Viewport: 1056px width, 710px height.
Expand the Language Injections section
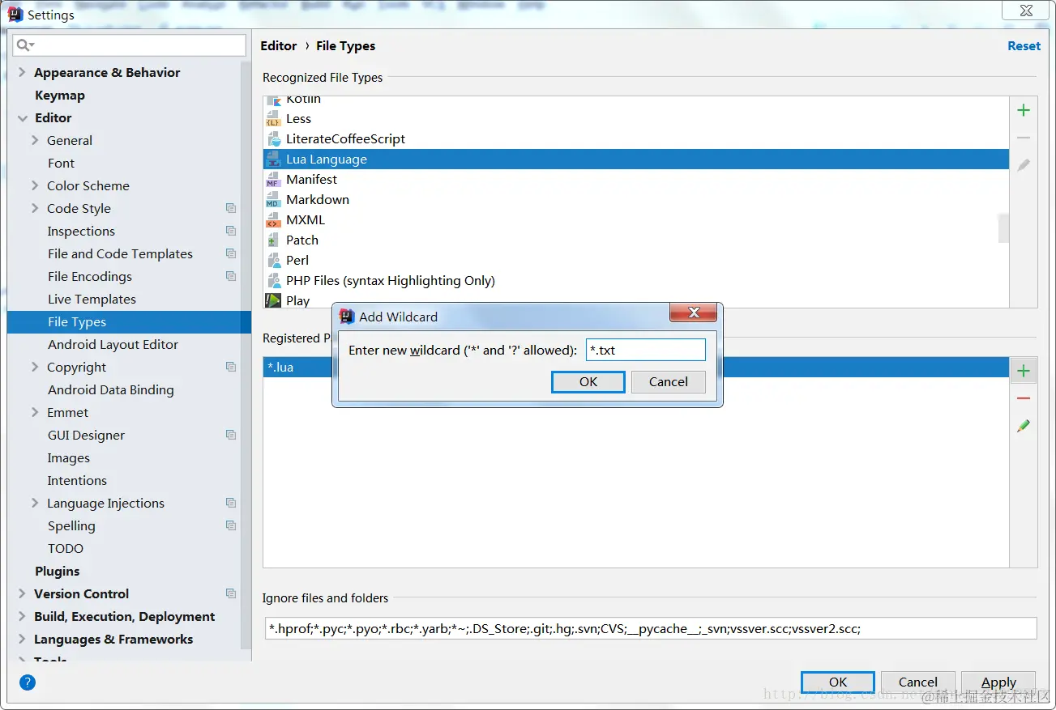34,503
